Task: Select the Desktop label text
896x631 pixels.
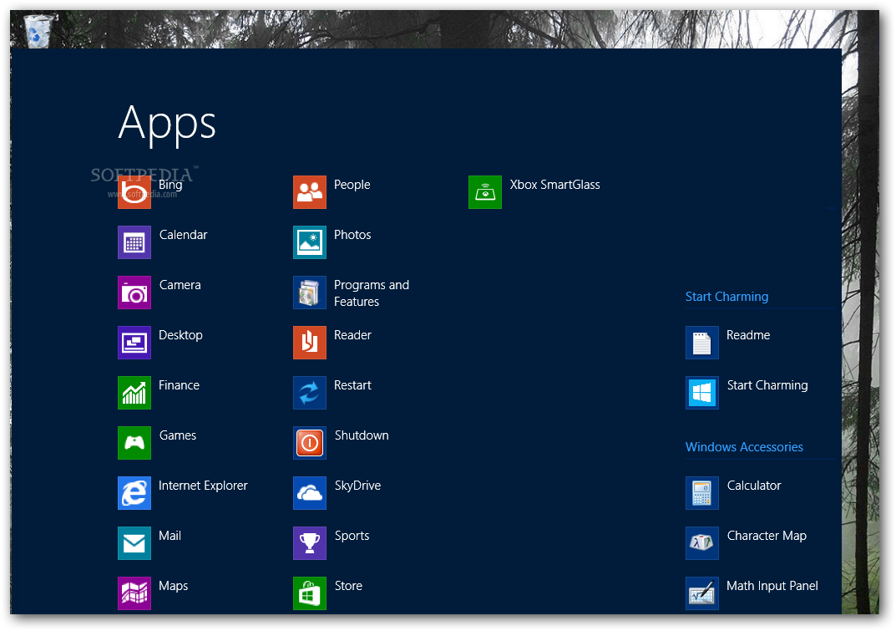Action: pos(180,335)
